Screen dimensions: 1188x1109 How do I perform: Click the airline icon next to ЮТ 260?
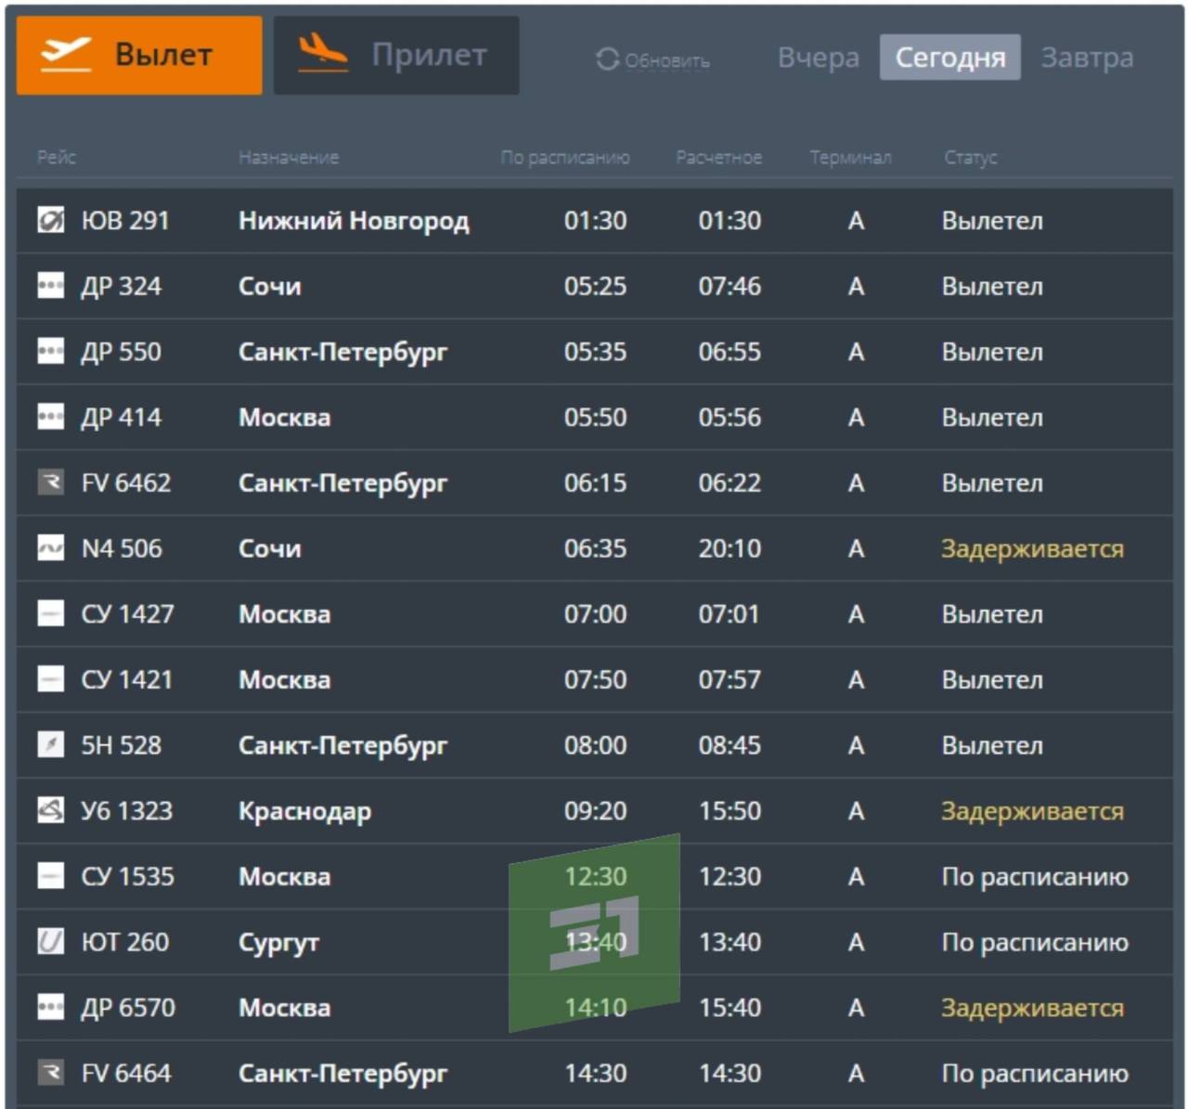50,942
